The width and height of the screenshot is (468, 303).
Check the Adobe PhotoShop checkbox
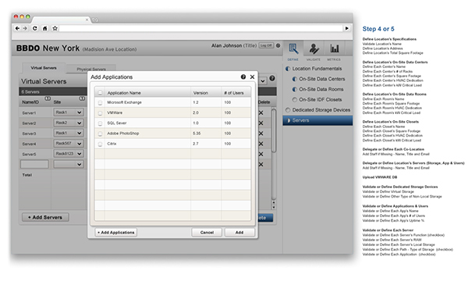(100, 134)
